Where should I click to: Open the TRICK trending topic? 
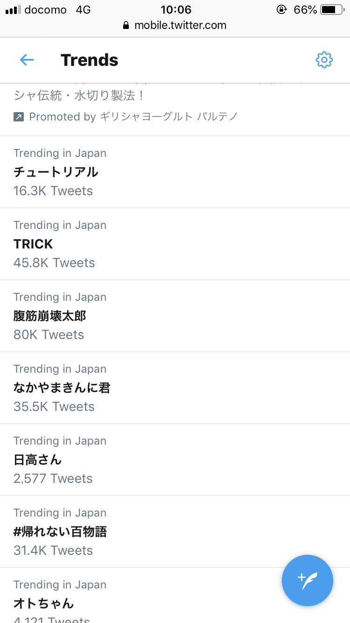pos(34,244)
